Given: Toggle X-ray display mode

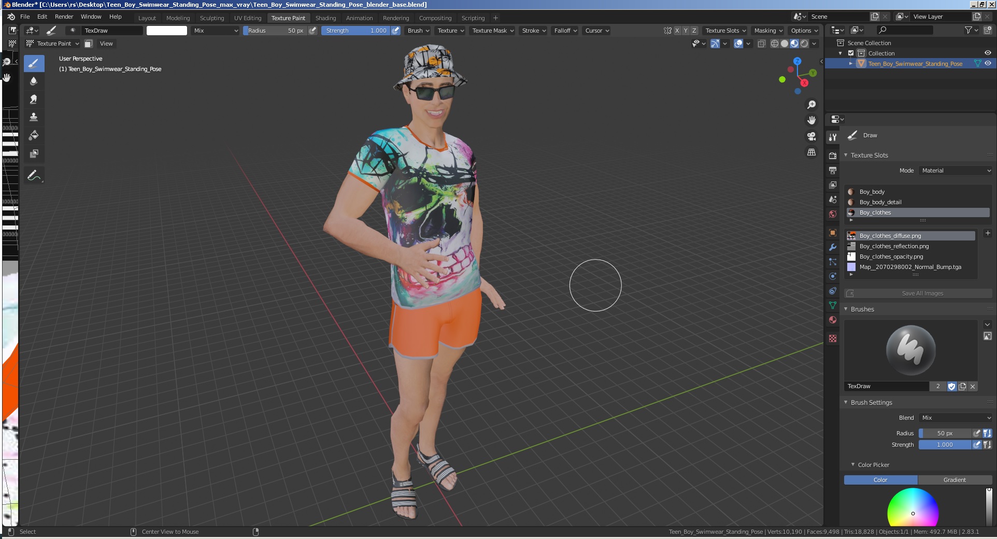Looking at the screenshot, I should point(761,44).
